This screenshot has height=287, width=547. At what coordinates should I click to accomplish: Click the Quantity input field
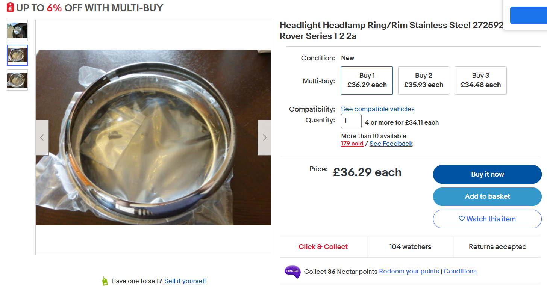pyautogui.click(x=351, y=121)
